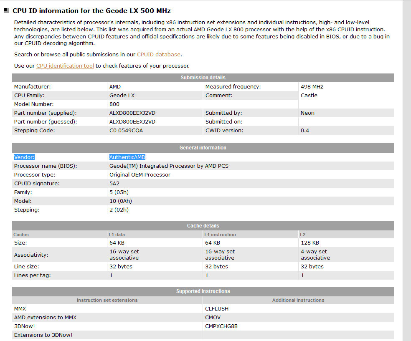Click the square bullet icon beside the heading

[x=6, y=10]
